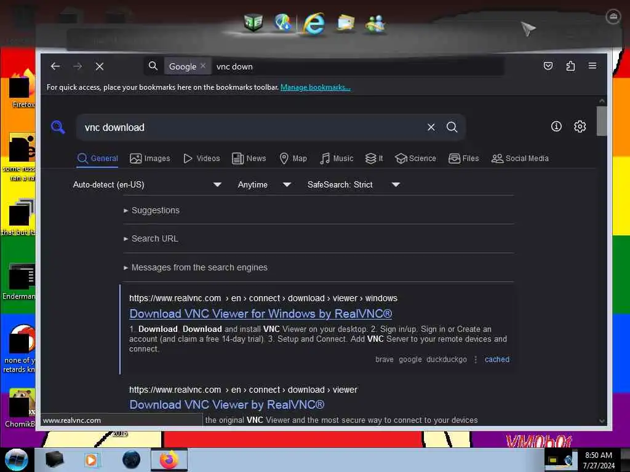This screenshot has width=630, height=472.
Task: Open the SafeSearch: Strict dropdown
Action: 353,184
